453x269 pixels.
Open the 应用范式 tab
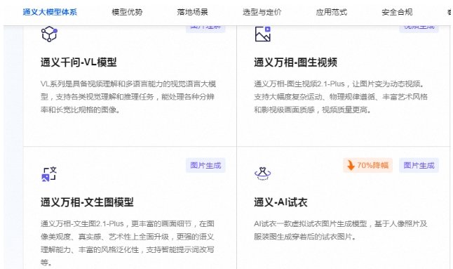[332, 12]
